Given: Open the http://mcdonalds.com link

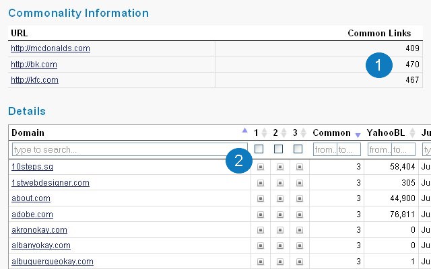Looking at the screenshot, I should pos(51,48).
